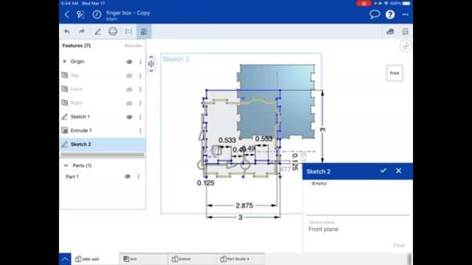
Task: Hide Part 1 using its eye icon
Action: tap(128, 177)
